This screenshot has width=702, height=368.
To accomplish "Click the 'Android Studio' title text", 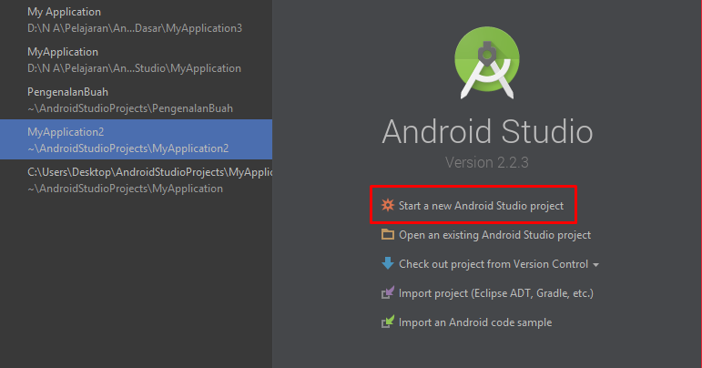I will [487, 131].
